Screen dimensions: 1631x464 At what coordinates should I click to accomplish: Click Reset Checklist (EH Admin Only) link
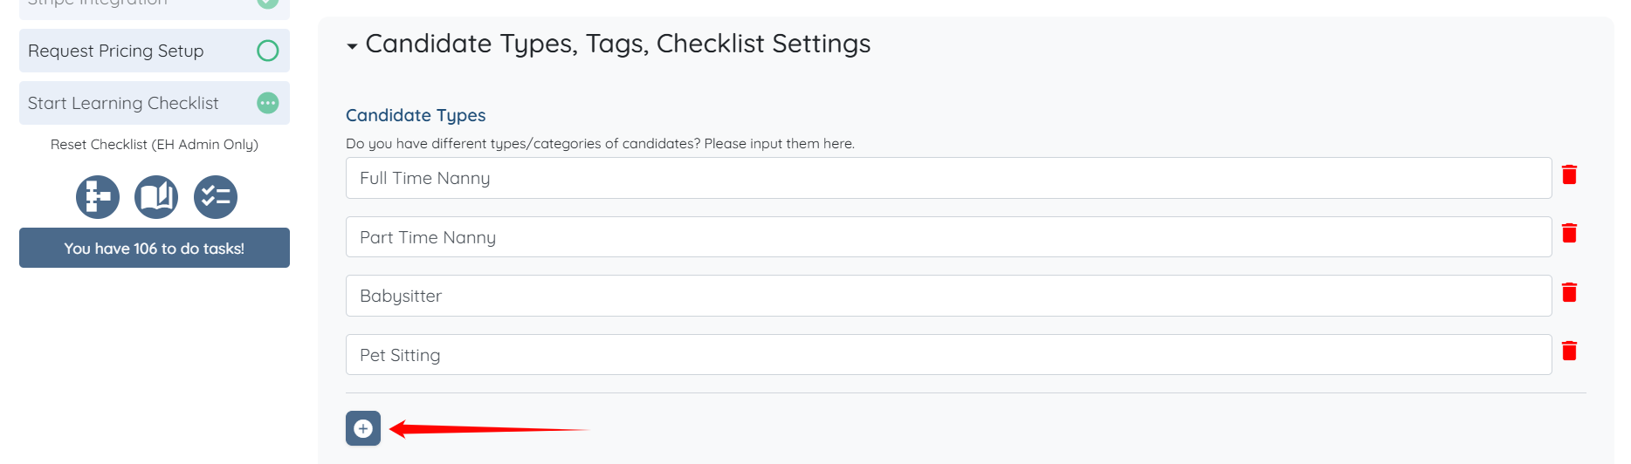[x=155, y=144]
